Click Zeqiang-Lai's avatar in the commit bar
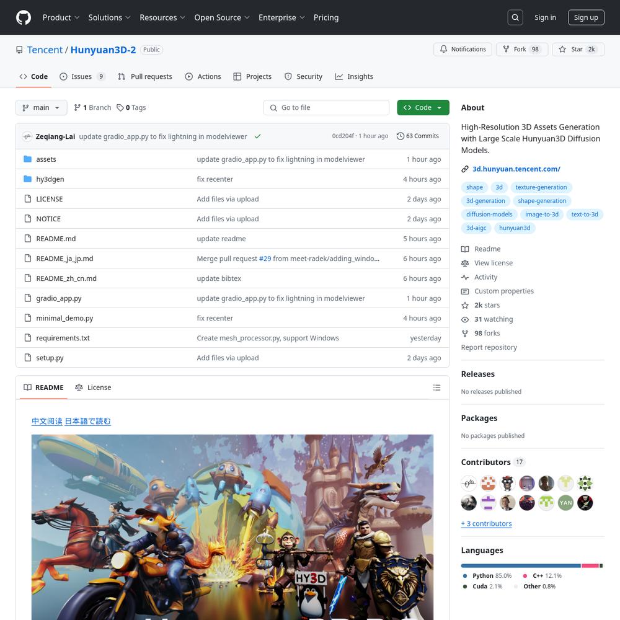The height and width of the screenshot is (620, 620). click(27, 136)
